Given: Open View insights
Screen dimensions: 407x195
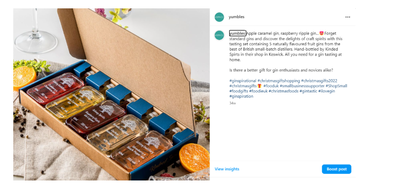Looking at the screenshot, I should pos(227,169).
